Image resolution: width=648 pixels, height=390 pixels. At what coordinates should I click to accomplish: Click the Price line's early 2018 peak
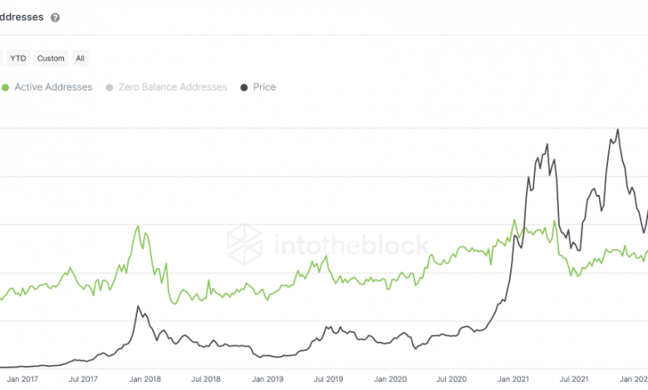click(x=139, y=306)
